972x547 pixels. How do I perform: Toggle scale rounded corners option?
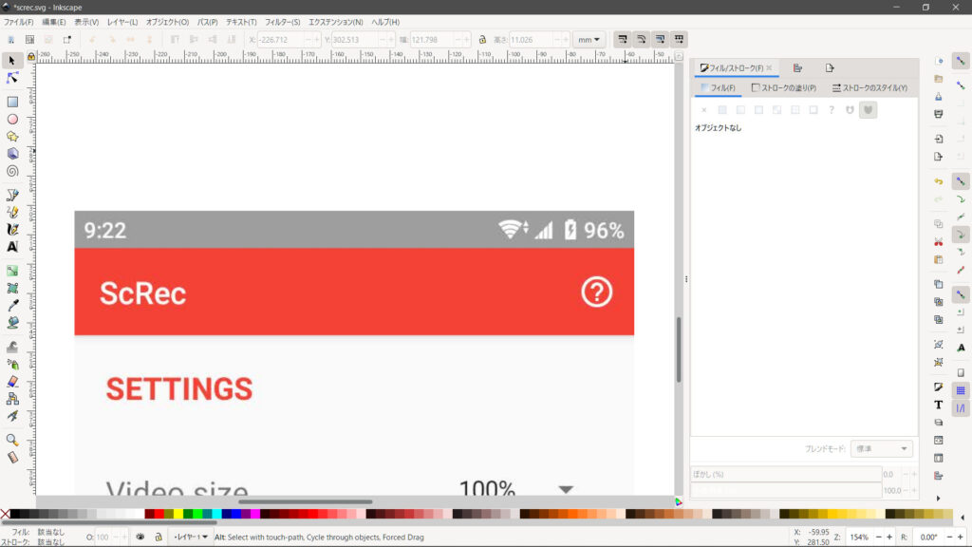[642, 40]
